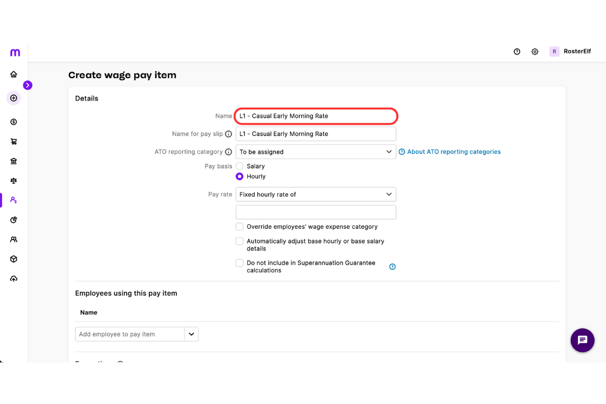Open the pie chart reporting icon

(x=14, y=220)
